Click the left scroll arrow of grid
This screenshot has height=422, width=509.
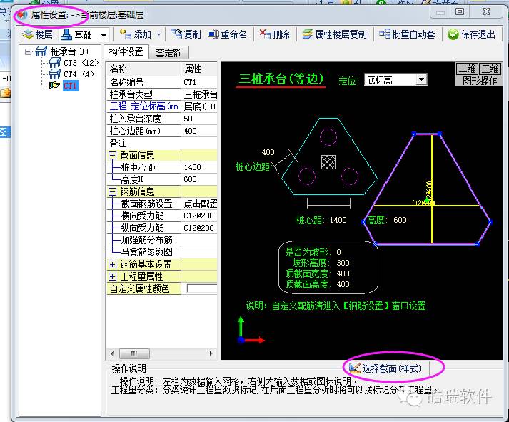(x=112, y=353)
